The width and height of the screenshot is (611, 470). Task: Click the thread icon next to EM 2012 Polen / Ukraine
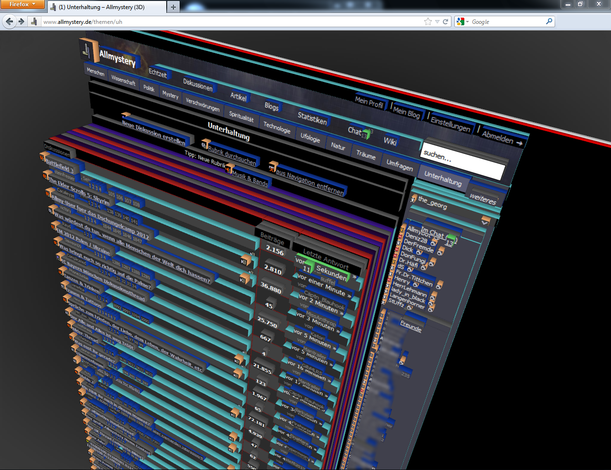pos(56,226)
